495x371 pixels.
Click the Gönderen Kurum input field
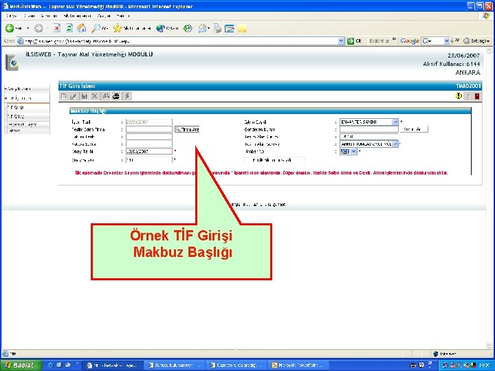[x=368, y=129]
